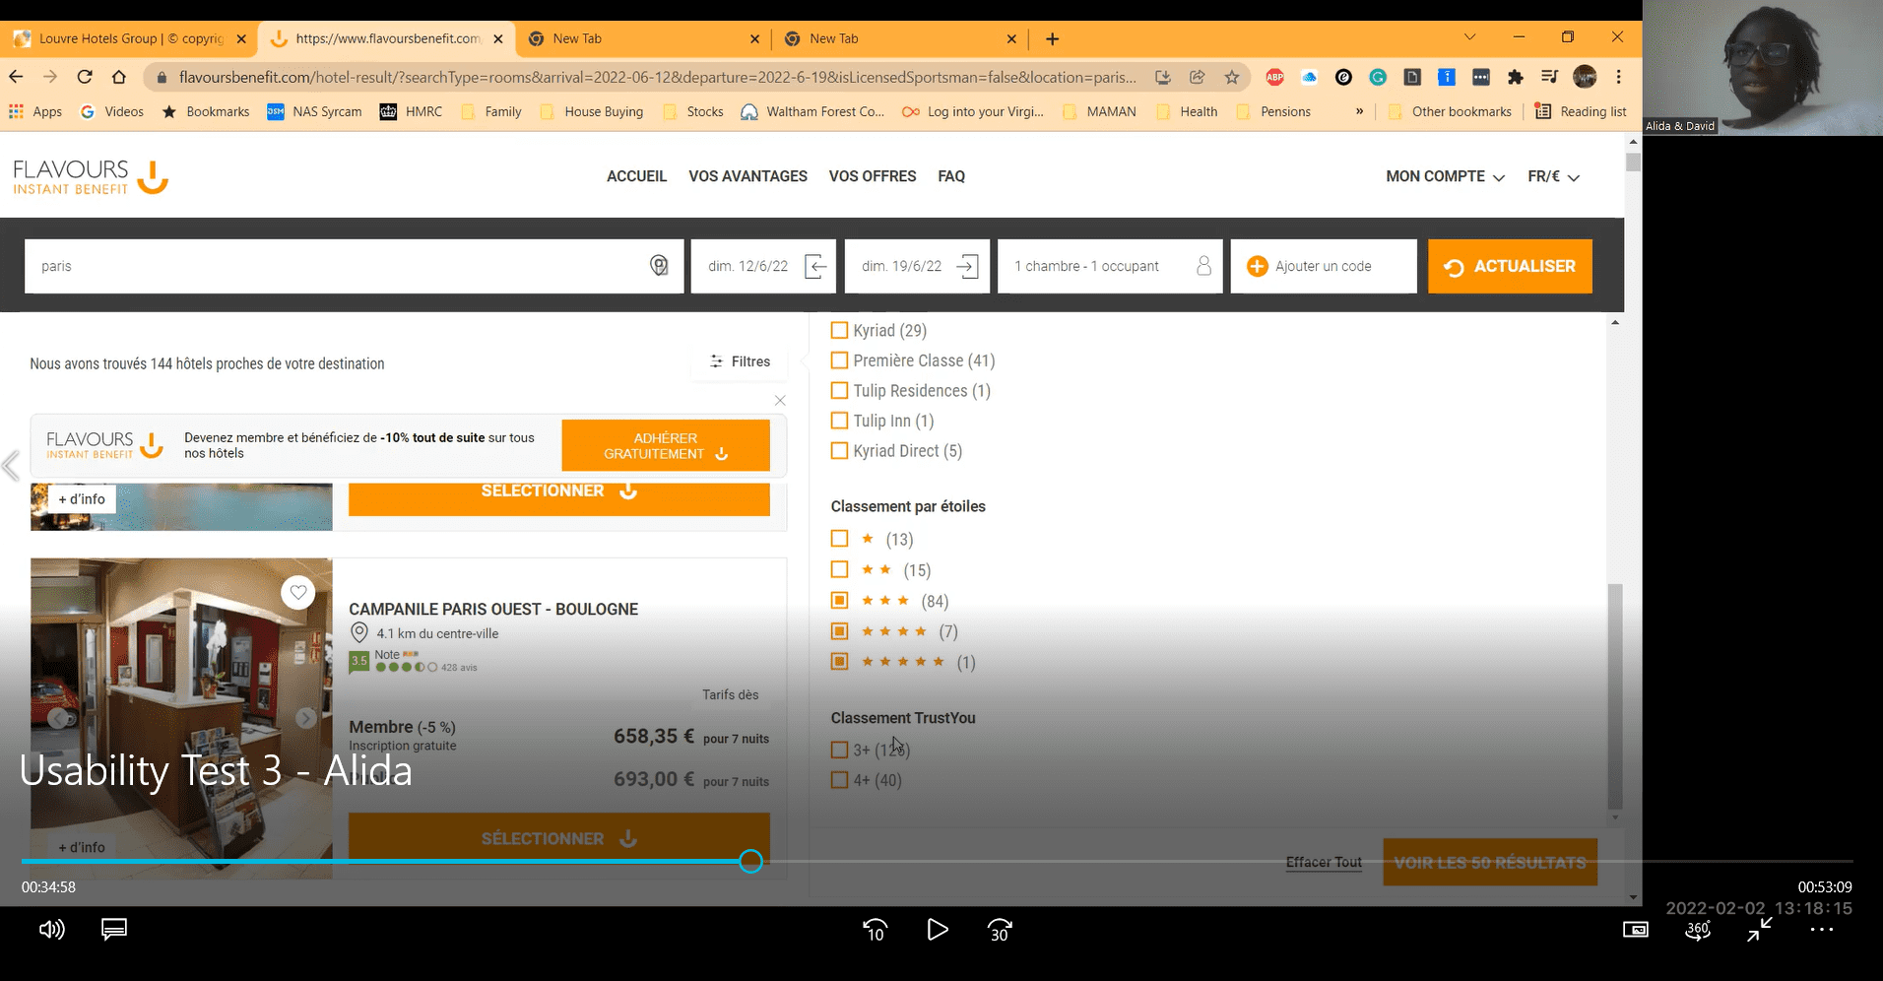Go to browser home page

pyautogui.click(x=118, y=77)
